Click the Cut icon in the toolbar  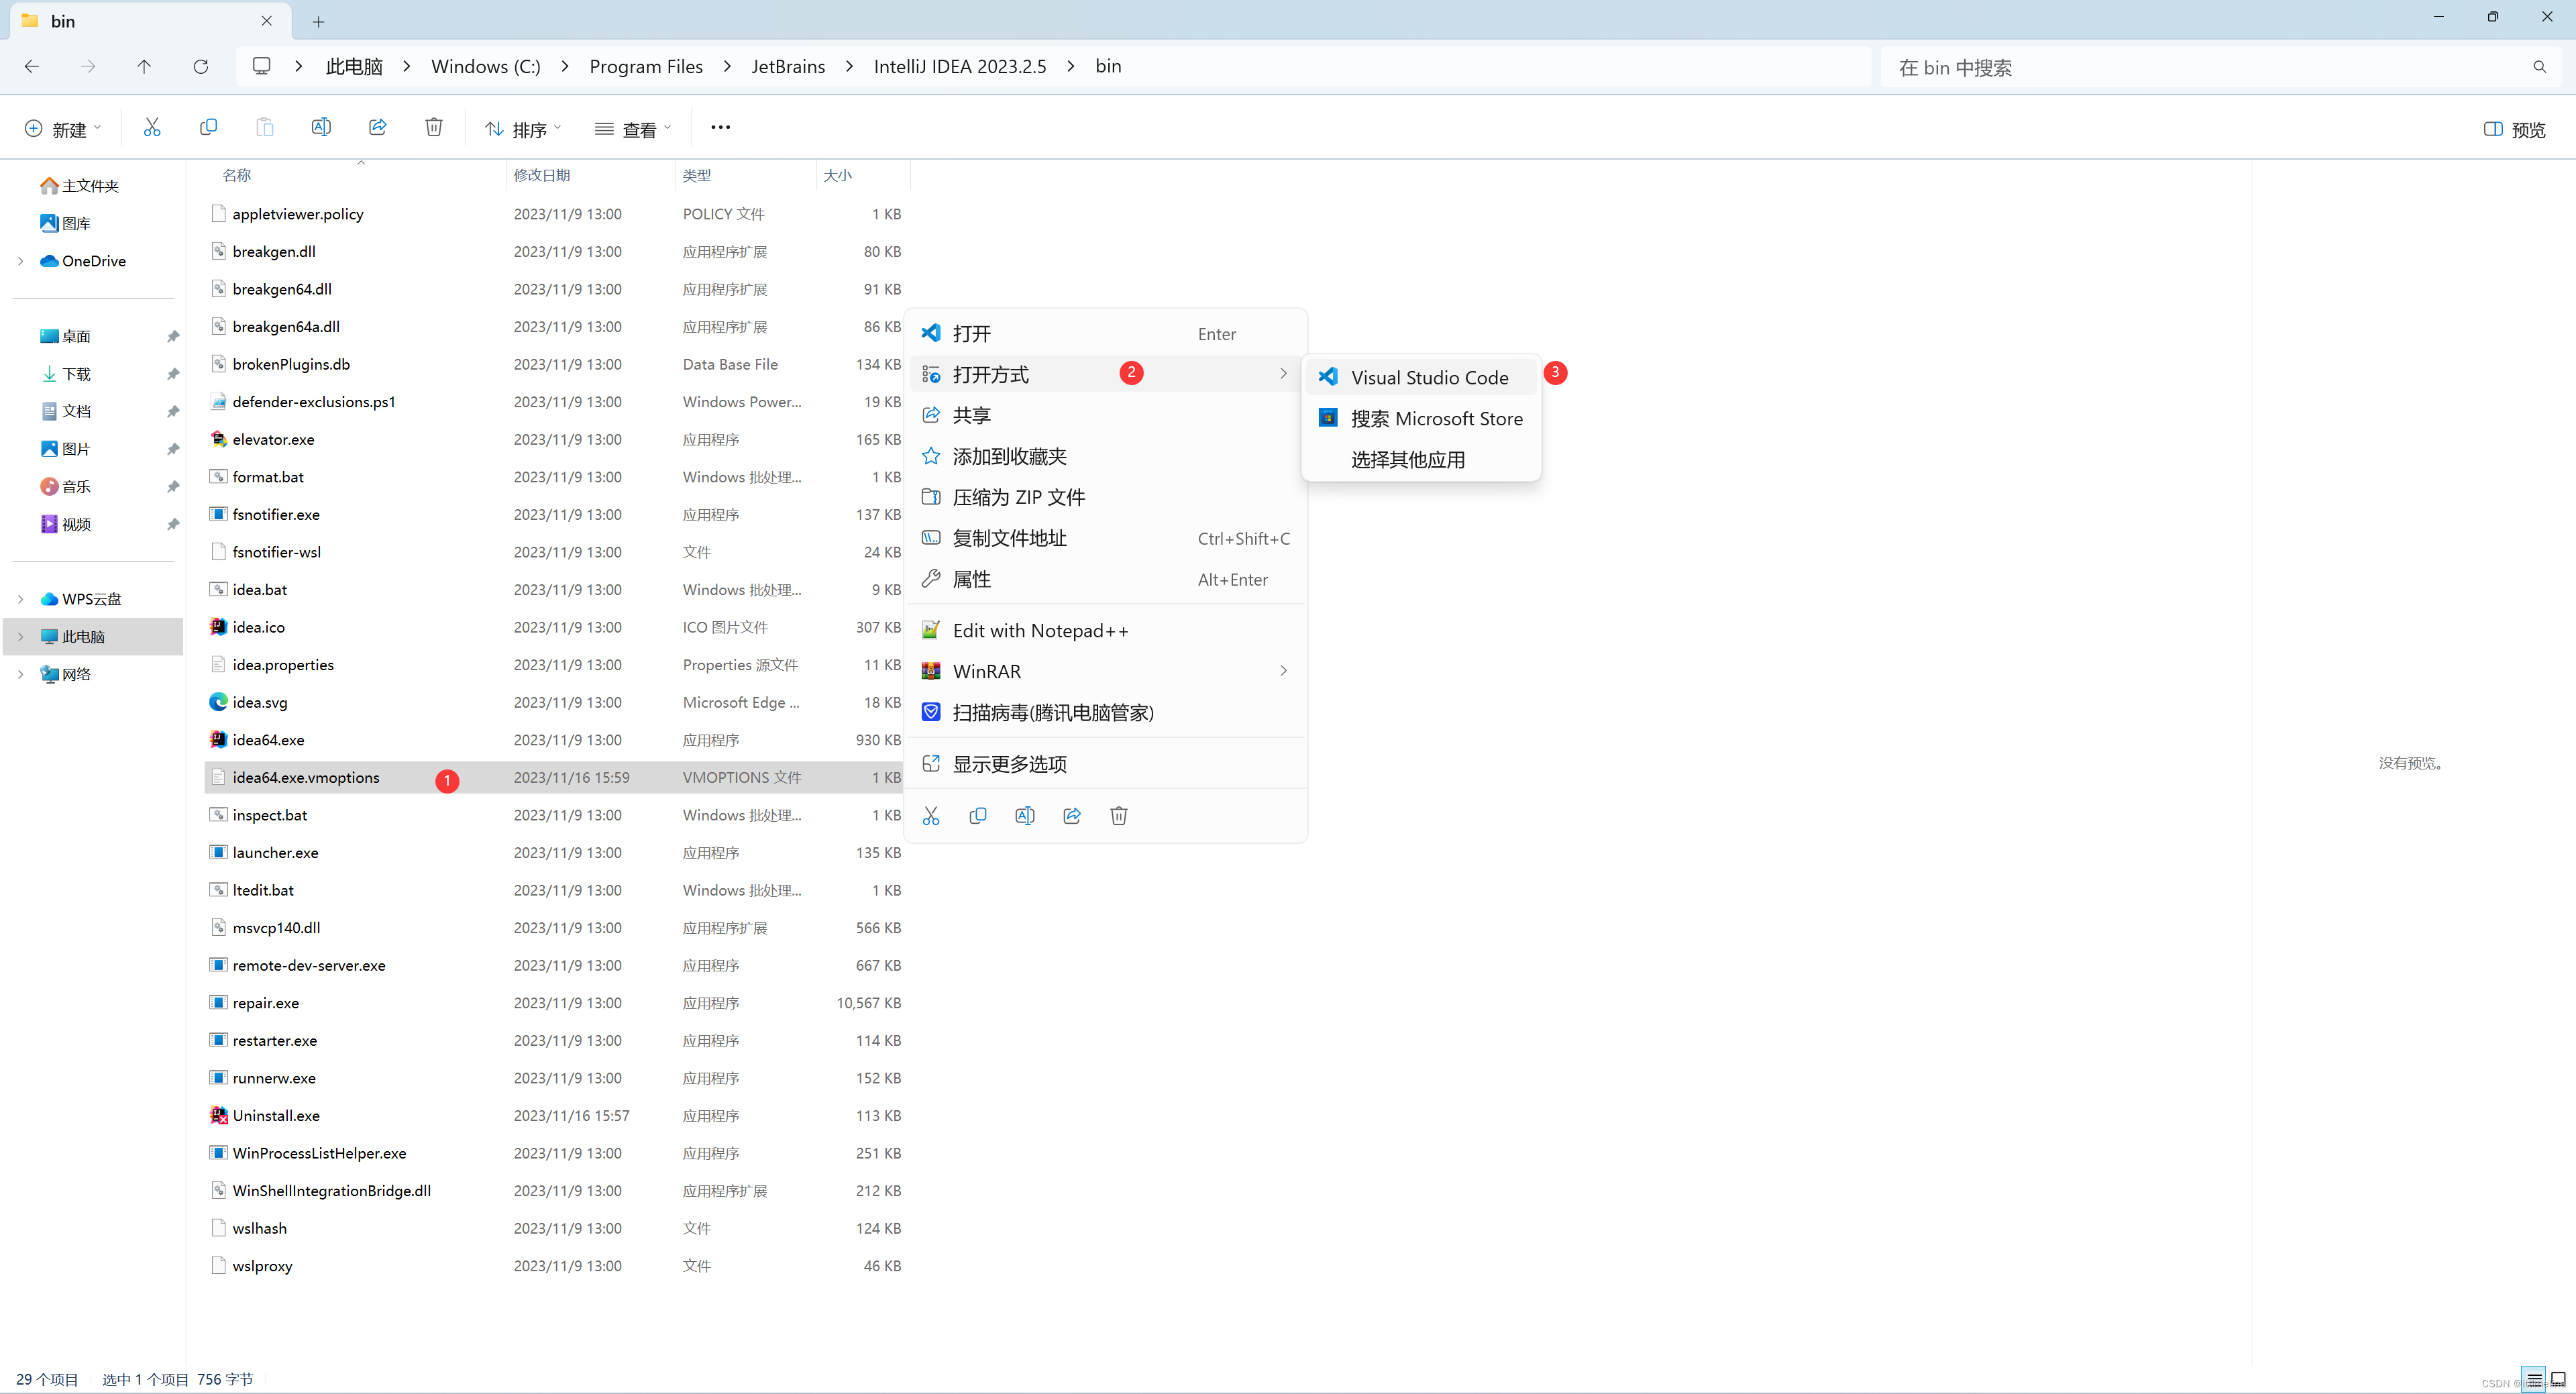pos(152,127)
